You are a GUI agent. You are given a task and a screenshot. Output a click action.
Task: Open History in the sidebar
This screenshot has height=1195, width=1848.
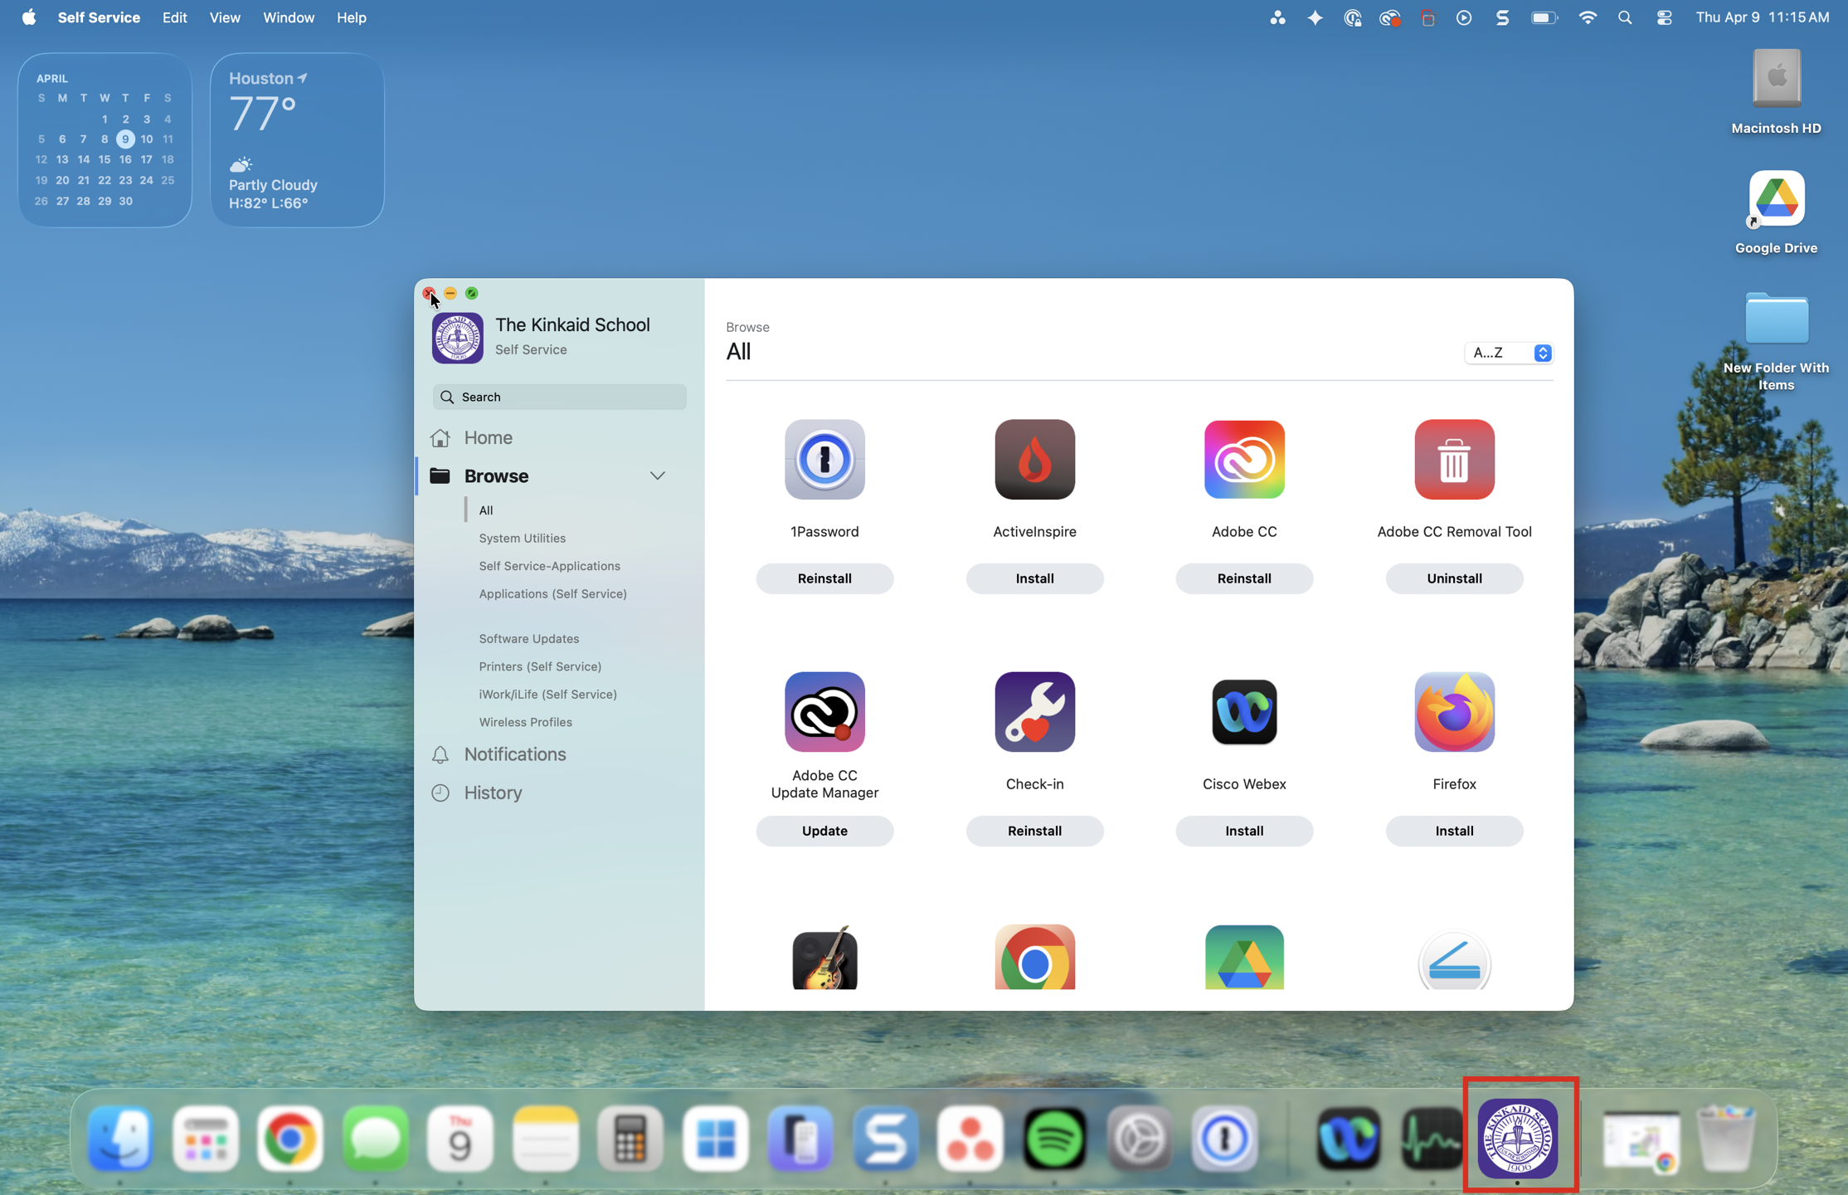(x=492, y=792)
